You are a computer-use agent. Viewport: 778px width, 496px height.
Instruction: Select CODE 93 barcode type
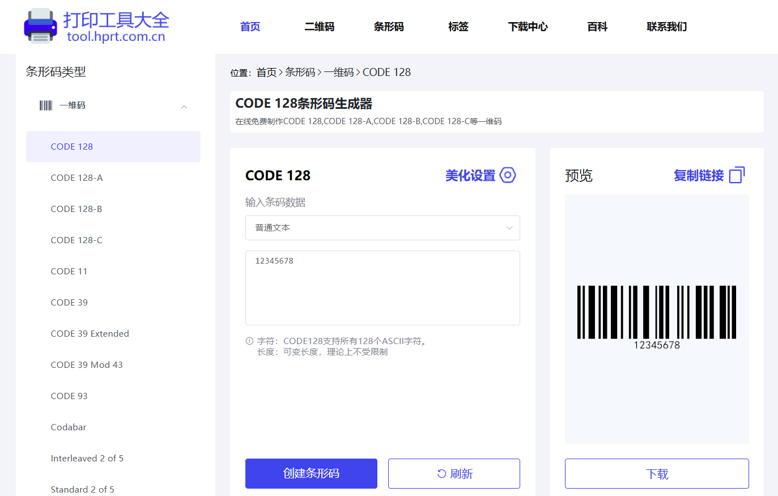click(113, 396)
